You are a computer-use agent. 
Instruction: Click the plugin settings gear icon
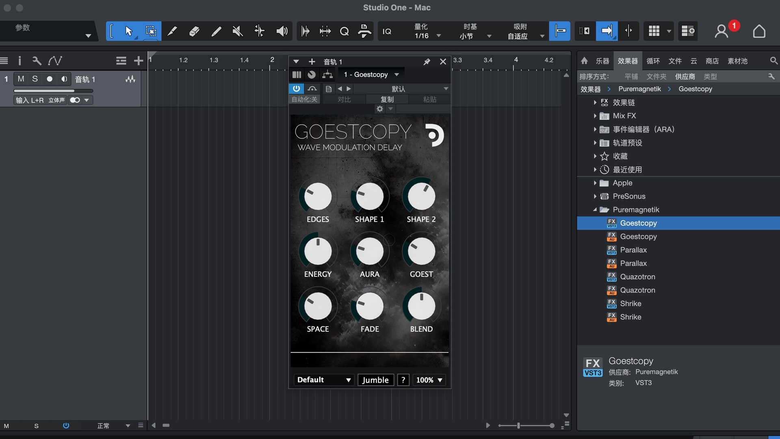380,109
